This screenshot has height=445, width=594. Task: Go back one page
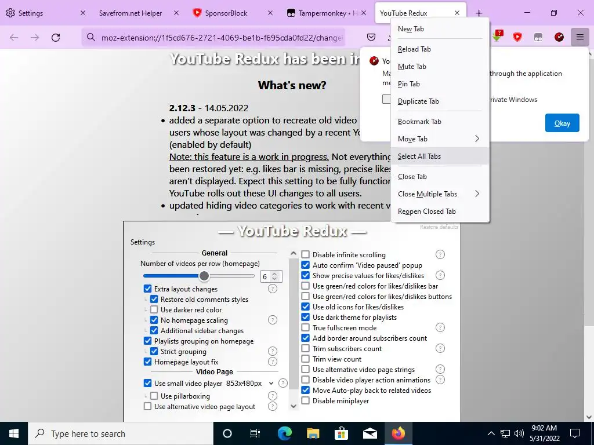click(x=14, y=37)
